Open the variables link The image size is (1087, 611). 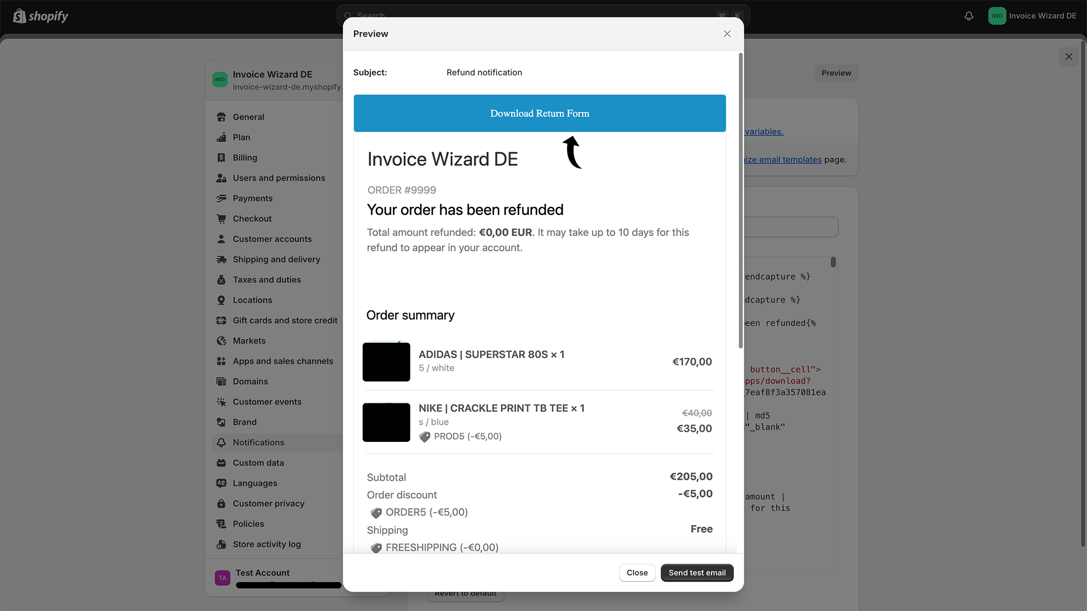pos(764,132)
